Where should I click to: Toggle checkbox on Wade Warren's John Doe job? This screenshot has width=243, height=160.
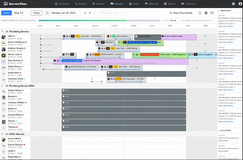click(x=102, y=67)
